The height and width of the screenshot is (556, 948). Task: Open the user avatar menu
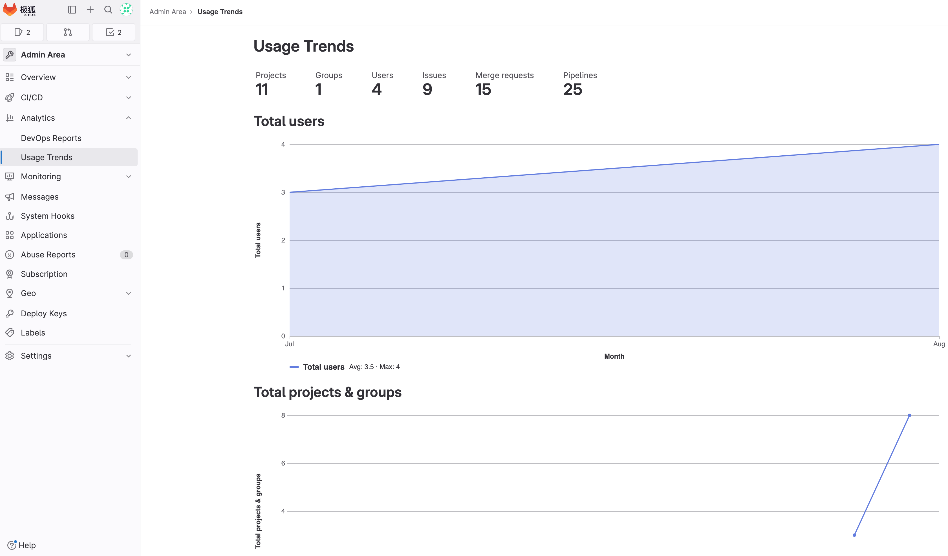click(x=126, y=10)
